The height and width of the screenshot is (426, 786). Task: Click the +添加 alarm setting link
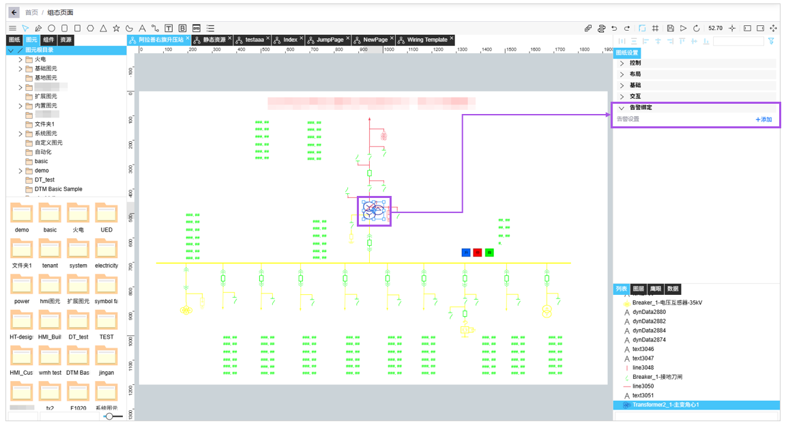click(763, 119)
